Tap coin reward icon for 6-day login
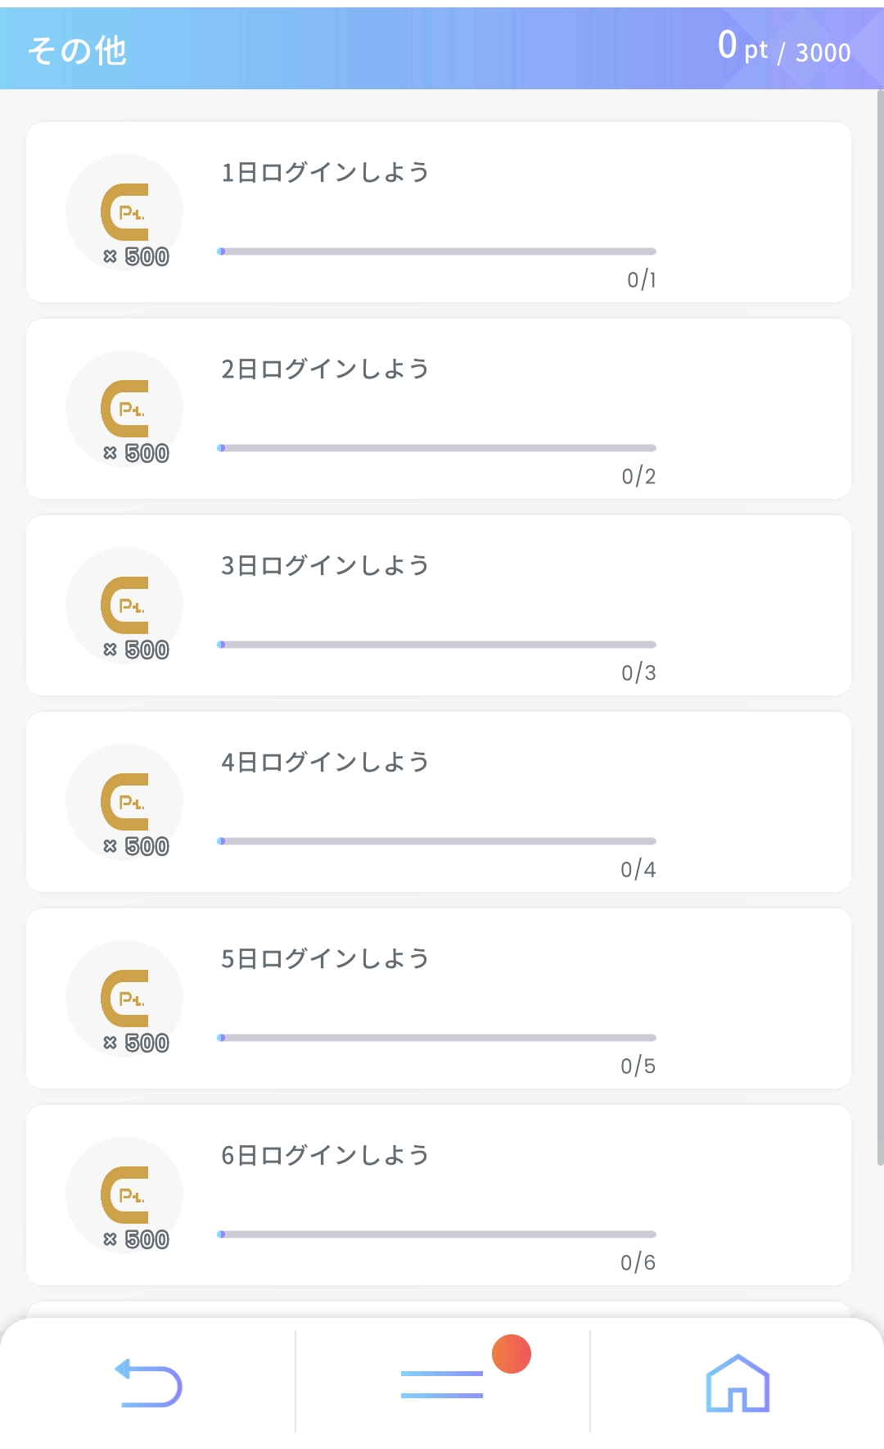The width and height of the screenshot is (884, 1449). (124, 1196)
